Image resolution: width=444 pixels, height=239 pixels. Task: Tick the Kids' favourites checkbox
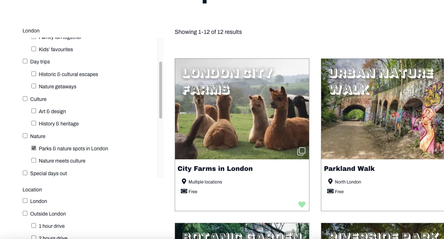(34, 49)
